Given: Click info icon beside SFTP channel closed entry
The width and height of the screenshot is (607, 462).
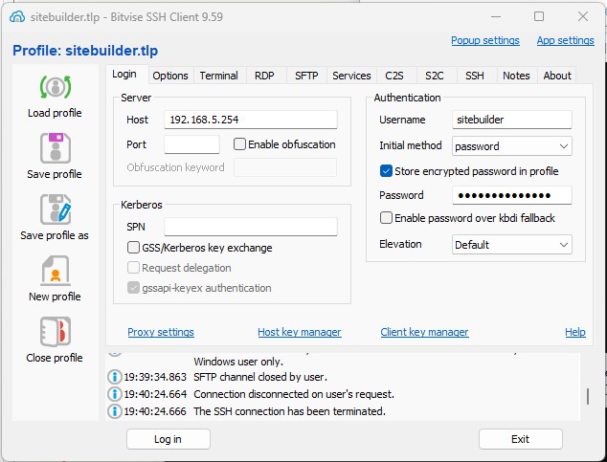Looking at the screenshot, I should pyautogui.click(x=115, y=377).
